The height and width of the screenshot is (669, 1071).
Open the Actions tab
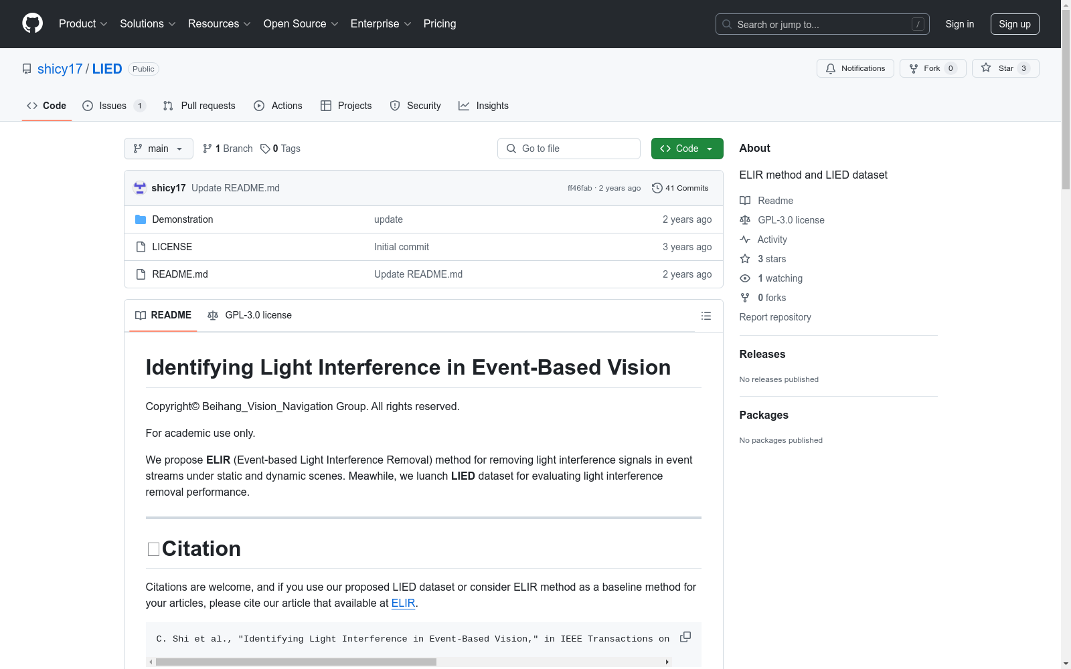click(x=278, y=106)
